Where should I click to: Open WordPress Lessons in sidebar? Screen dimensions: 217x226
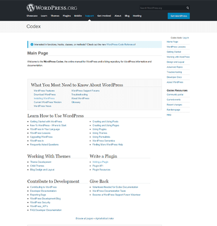[x=176, y=47]
